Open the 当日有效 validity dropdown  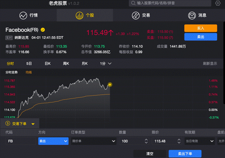pyautogui.click(x=200, y=141)
